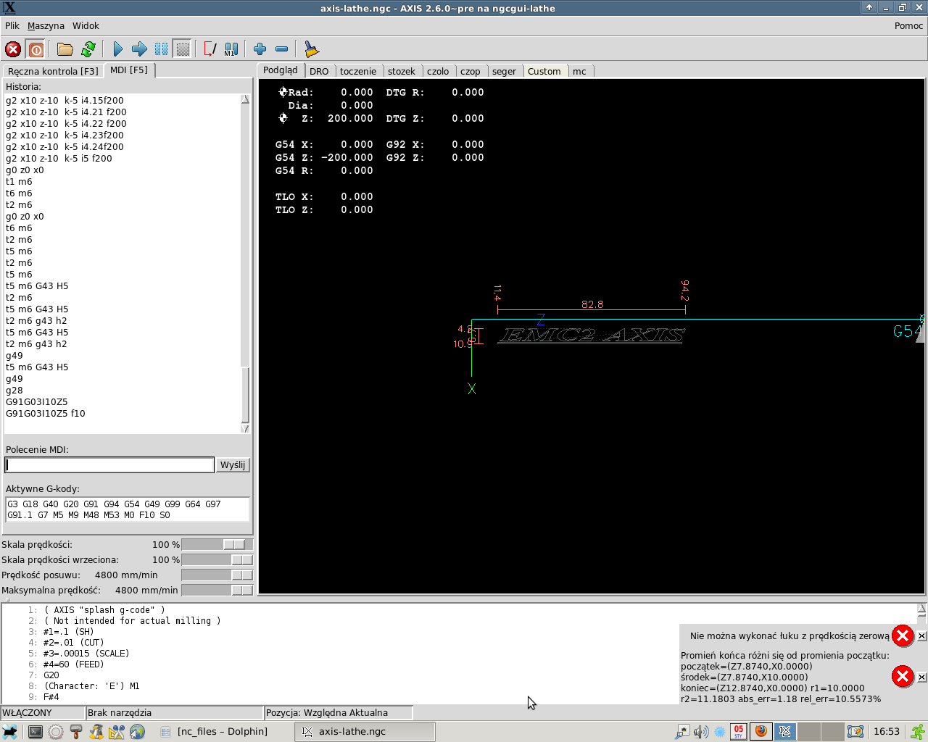
Task: Toggle block delete skip lines icon
Action: 210,49
